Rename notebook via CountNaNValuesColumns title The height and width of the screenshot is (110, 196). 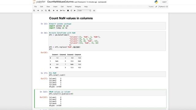(x=60, y=2)
